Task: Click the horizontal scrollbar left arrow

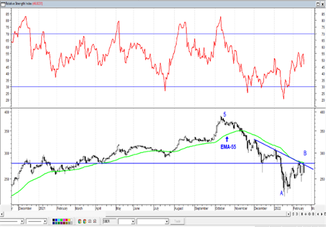Action: (x=2, y=214)
